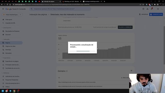Click the EXPORTAR button
Viewport: 165px width, 93px height.
tap(144, 14)
